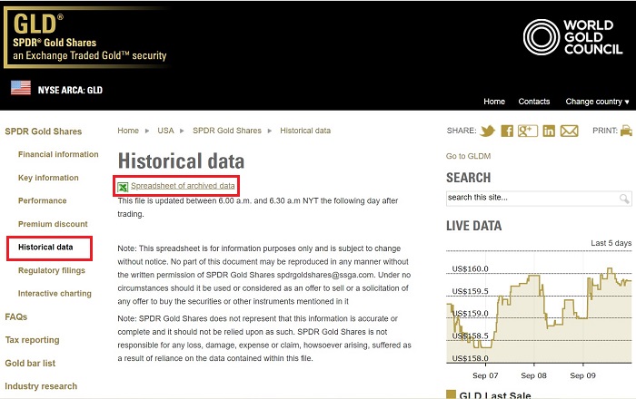The image size is (636, 399).
Task: Click Historical data breadcrumb
Action: [x=305, y=131]
